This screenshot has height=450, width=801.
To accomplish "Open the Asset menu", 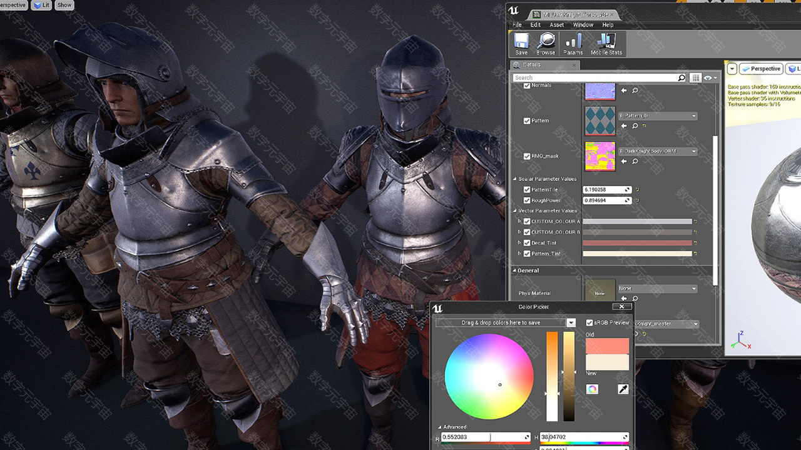I will (556, 25).
